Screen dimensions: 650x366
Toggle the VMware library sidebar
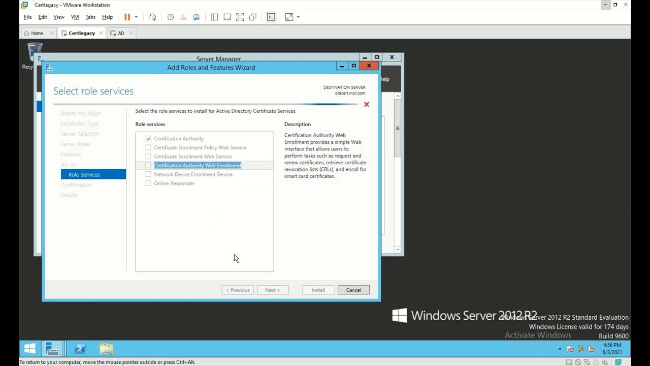click(x=214, y=17)
